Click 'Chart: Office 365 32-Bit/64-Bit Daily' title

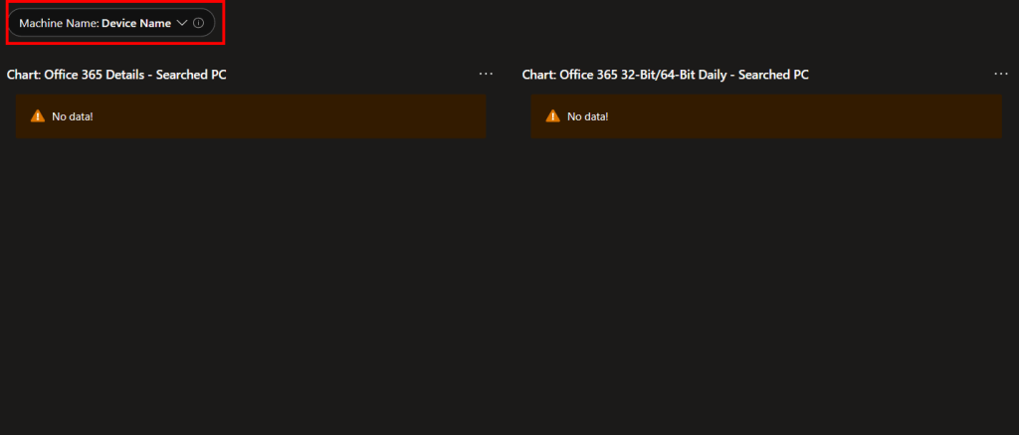(665, 75)
